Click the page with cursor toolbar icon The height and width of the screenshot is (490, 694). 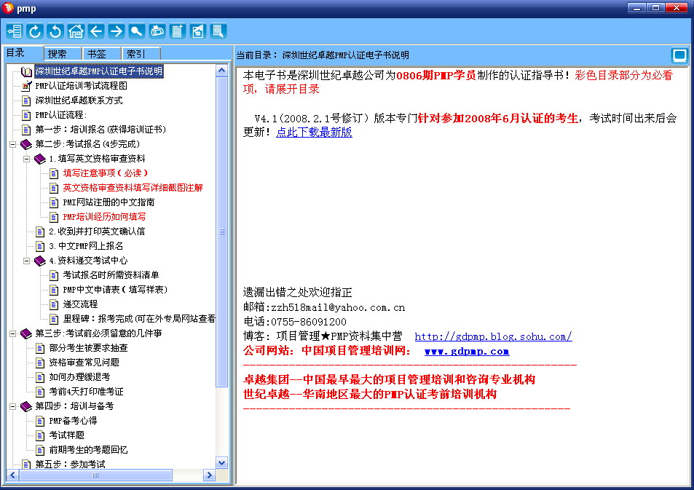[x=218, y=31]
